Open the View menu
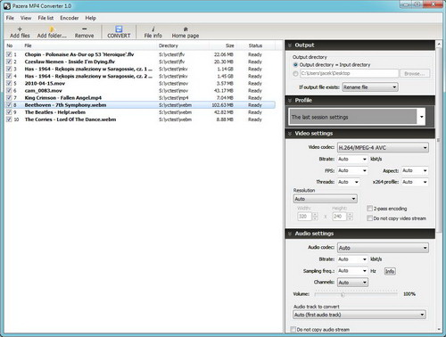 coord(26,18)
